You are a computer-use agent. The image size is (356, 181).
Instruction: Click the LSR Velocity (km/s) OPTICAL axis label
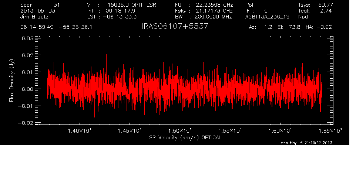click(184, 137)
